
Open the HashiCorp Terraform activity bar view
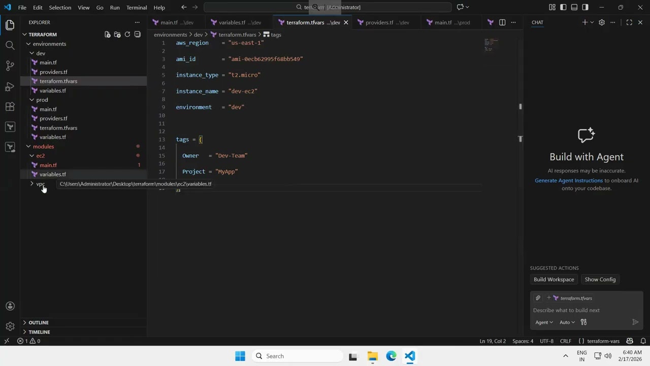[x=10, y=127]
